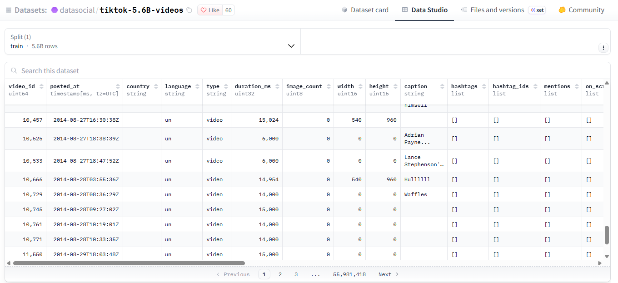Click the heart Like button

pos(210,10)
